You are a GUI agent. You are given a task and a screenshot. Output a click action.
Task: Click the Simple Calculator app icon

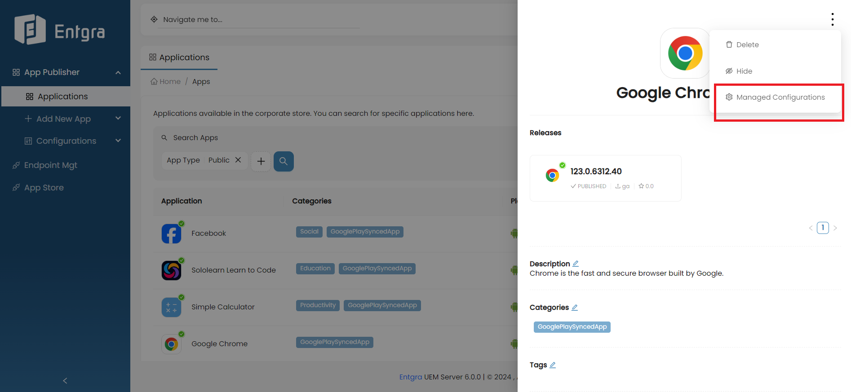(x=172, y=308)
